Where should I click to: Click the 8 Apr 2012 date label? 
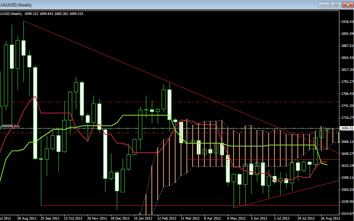coord(212,218)
